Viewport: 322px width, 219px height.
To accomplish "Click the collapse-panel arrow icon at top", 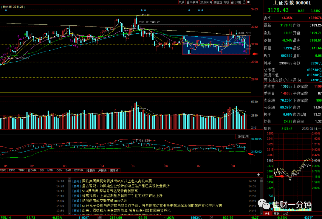I will click(248, 2).
